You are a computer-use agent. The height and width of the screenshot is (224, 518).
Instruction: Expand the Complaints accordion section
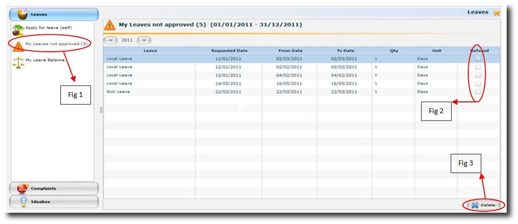click(54, 189)
